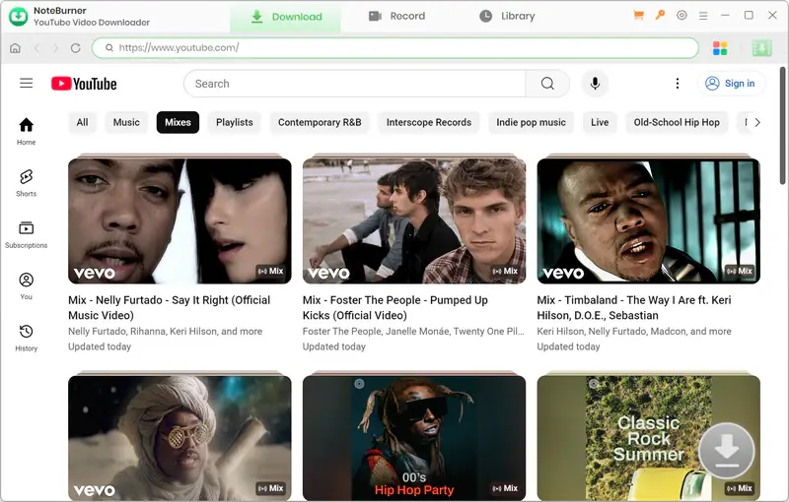The height and width of the screenshot is (502, 789).
Task: Open the colorful site grid icon
Action: pos(720,48)
